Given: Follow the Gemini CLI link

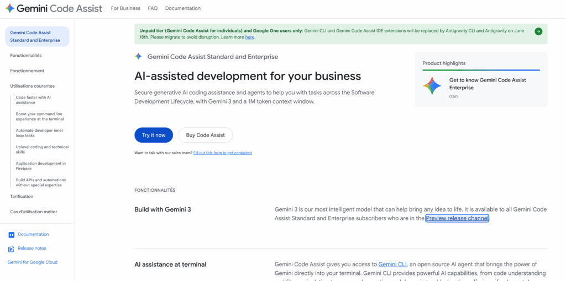Looking at the screenshot, I should click(392, 264).
